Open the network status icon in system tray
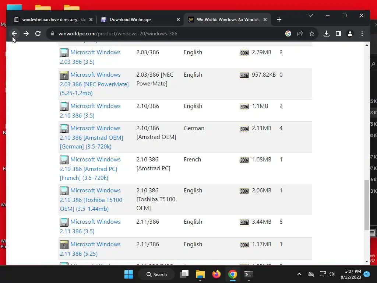 tap(323, 274)
